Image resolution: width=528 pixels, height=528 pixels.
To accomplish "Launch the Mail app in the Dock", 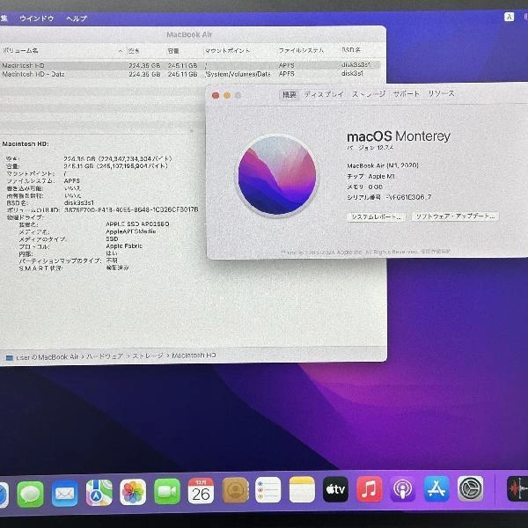I will click(64, 494).
